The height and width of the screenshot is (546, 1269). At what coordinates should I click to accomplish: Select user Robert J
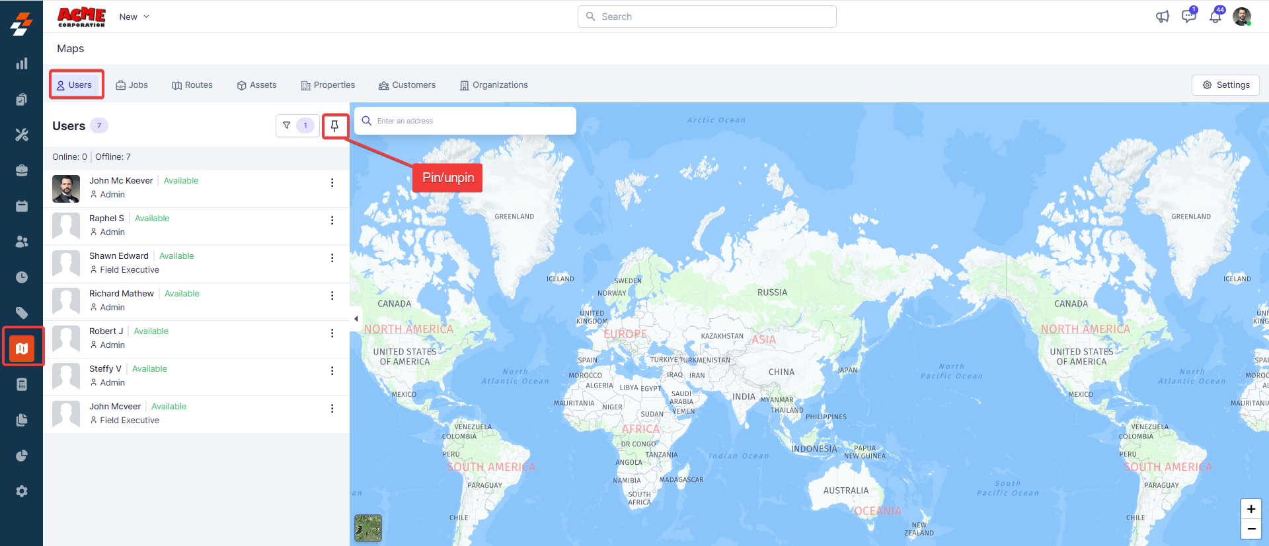point(196,339)
